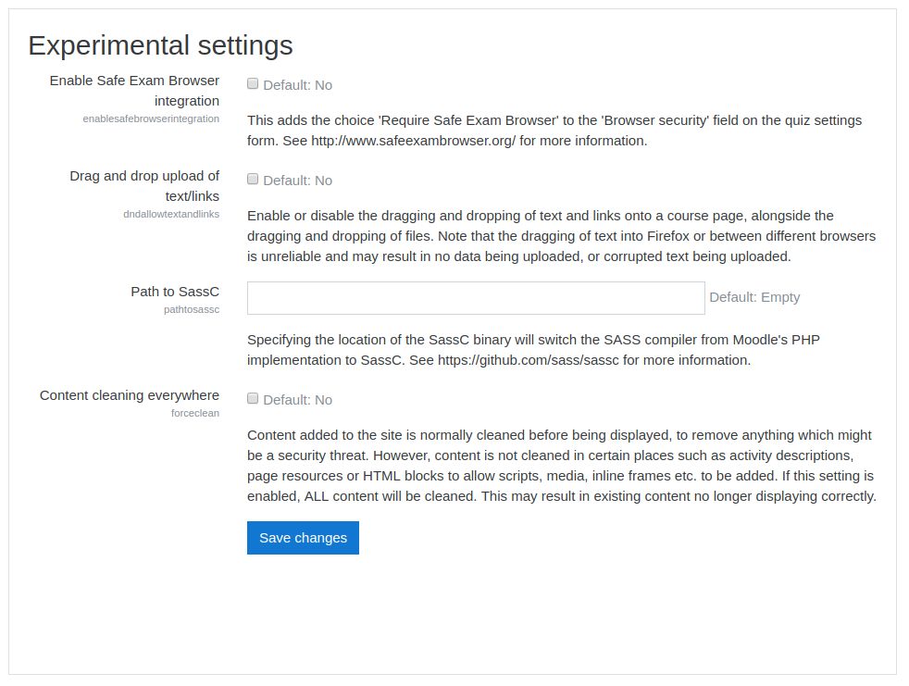Click the safeexambrowser.org URL text
This screenshot has height=686, width=909.
pyautogui.click(x=414, y=141)
